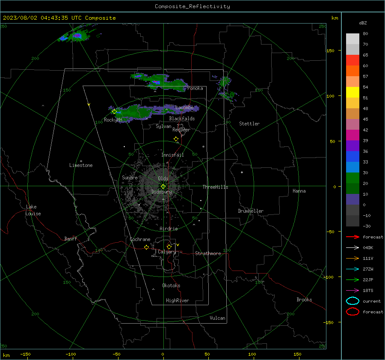
Task: Click the Composite_Reflectivity title
Action: click(192, 6)
